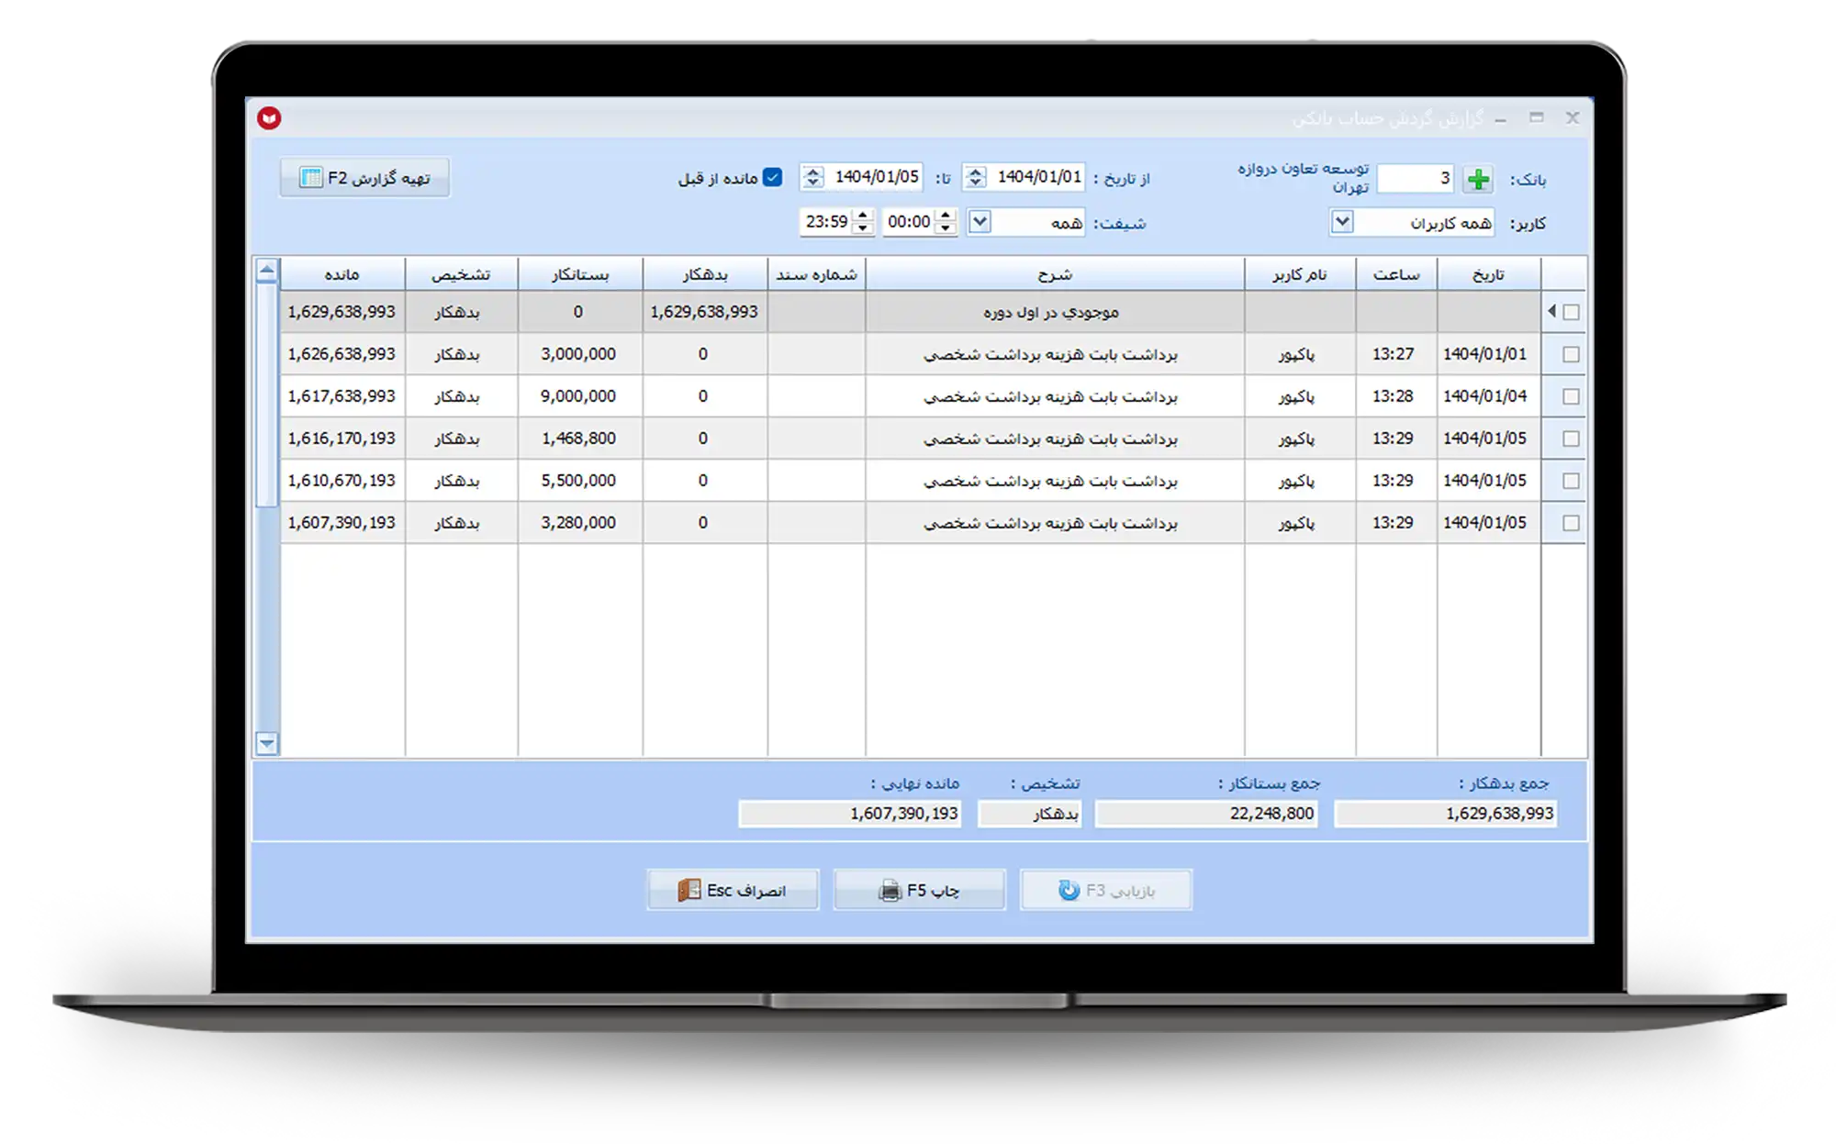Click the bank code input field
This screenshot has width=1836, height=1144.
click(x=1415, y=178)
